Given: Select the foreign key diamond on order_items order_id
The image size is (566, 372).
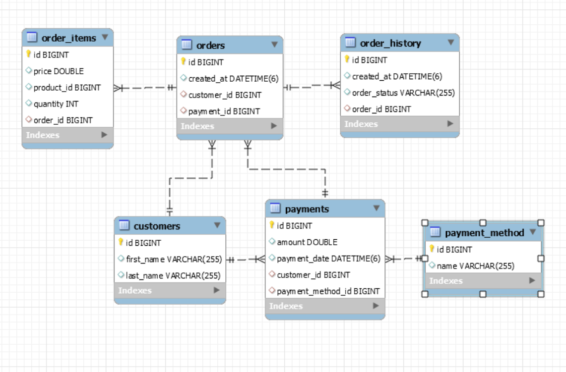Looking at the screenshot, I should click(30, 119).
